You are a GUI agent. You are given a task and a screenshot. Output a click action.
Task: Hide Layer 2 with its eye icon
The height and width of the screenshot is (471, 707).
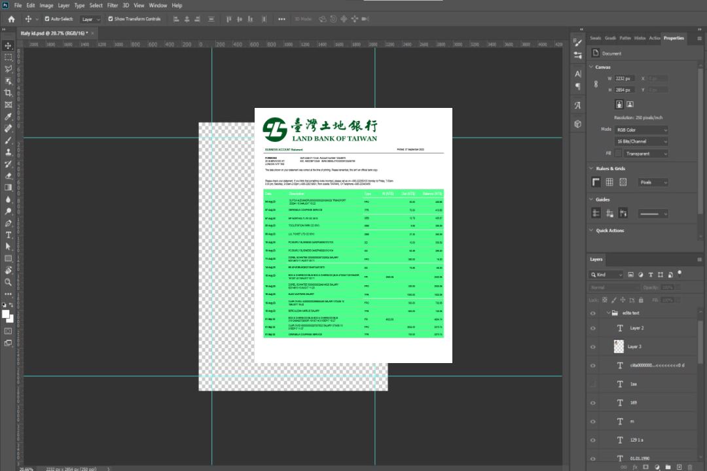pos(593,328)
